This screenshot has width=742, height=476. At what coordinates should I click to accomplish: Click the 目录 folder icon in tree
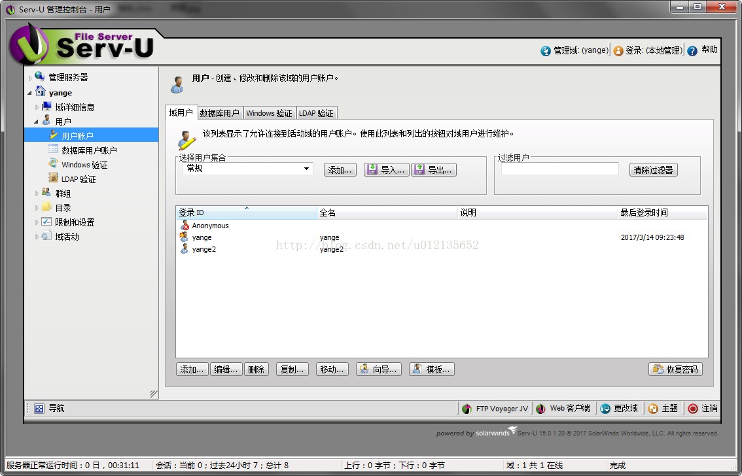[x=46, y=207]
